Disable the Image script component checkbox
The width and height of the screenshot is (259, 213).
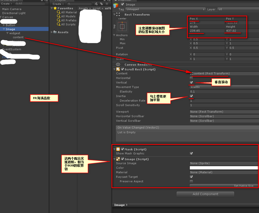[x=122, y=159]
